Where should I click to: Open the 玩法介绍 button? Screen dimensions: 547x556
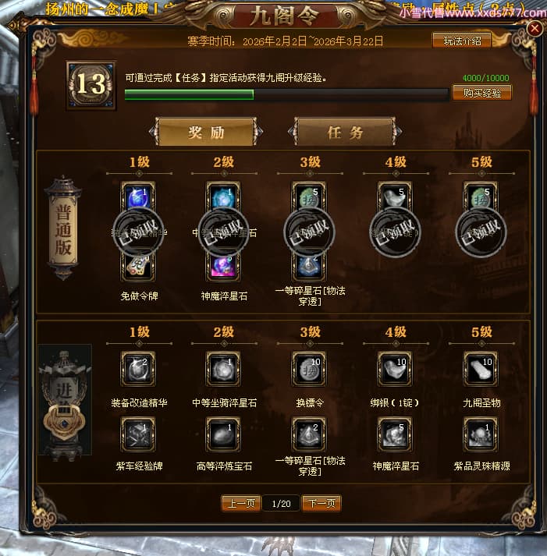(x=462, y=41)
